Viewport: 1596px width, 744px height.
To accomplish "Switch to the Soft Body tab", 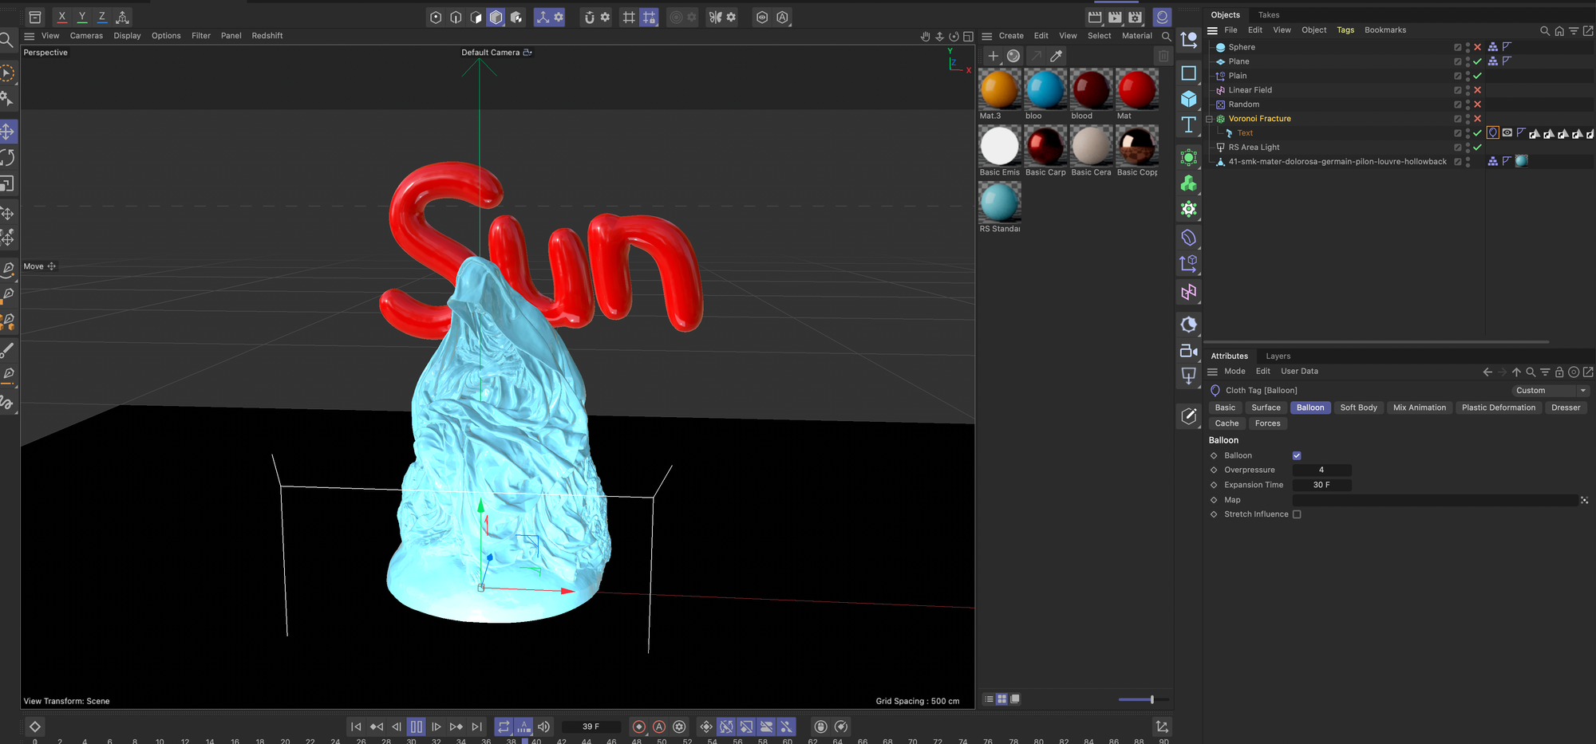I will point(1358,407).
